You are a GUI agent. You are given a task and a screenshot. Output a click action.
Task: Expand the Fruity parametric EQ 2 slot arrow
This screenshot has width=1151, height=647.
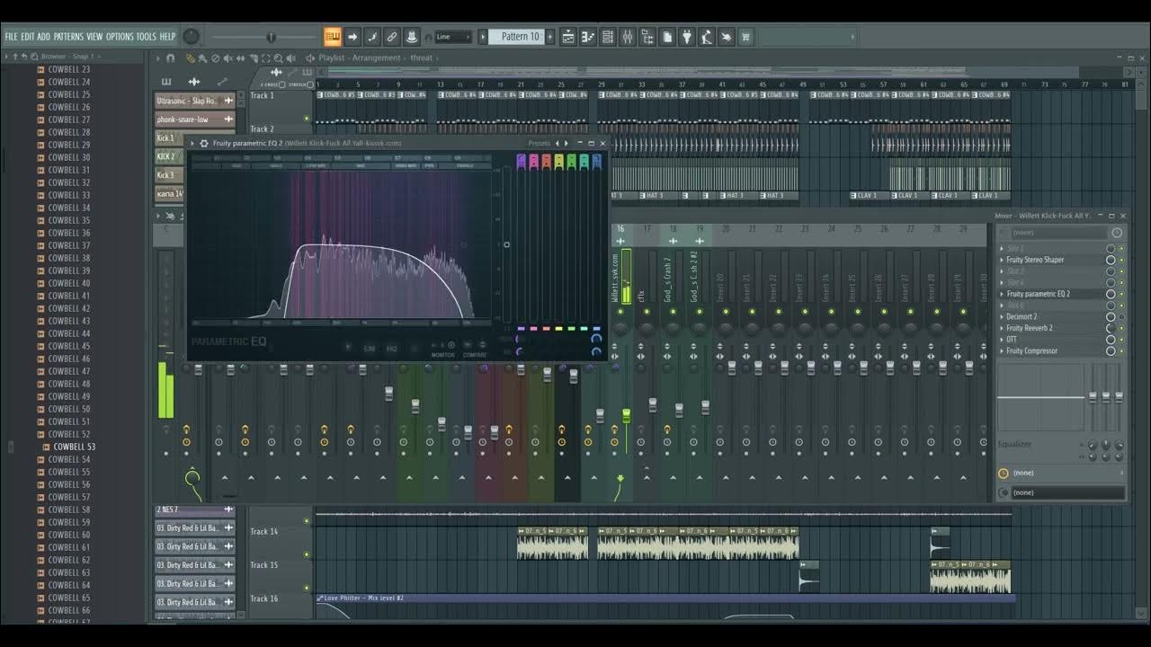coord(1002,294)
